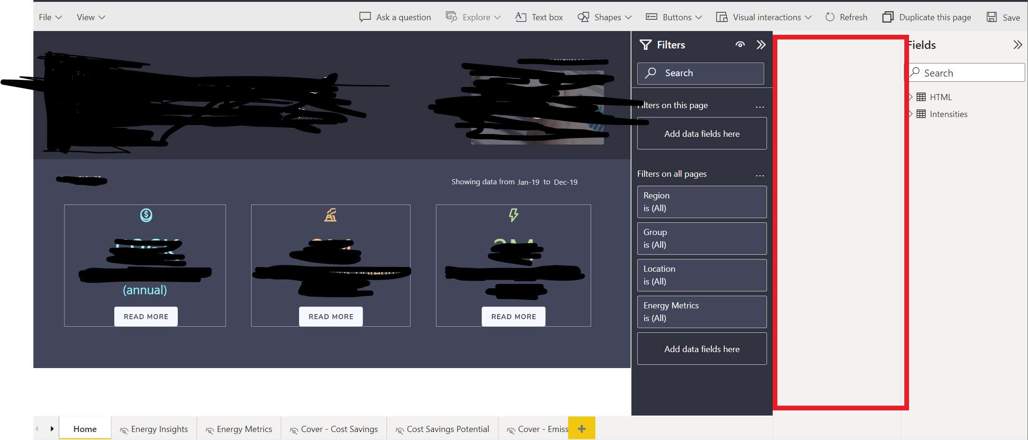
Task: Click the Duplicate this page icon
Action: tap(888, 17)
